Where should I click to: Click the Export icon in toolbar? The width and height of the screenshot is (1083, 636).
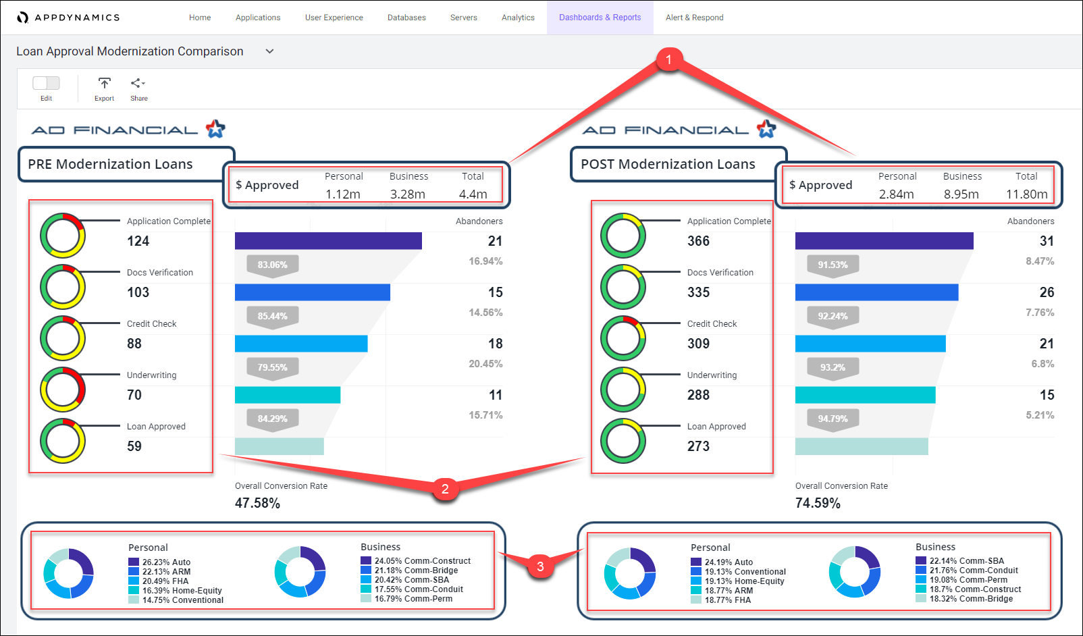(x=104, y=83)
